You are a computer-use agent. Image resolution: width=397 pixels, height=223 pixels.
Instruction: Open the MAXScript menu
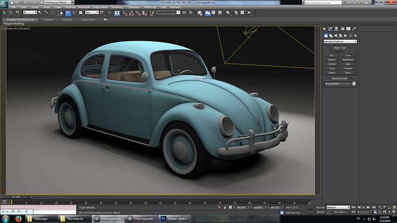point(150,7)
